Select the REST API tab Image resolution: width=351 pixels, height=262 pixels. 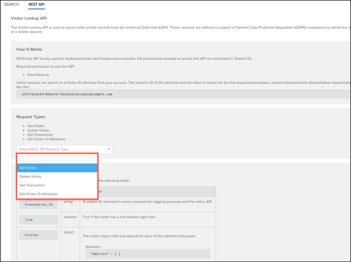click(x=37, y=5)
